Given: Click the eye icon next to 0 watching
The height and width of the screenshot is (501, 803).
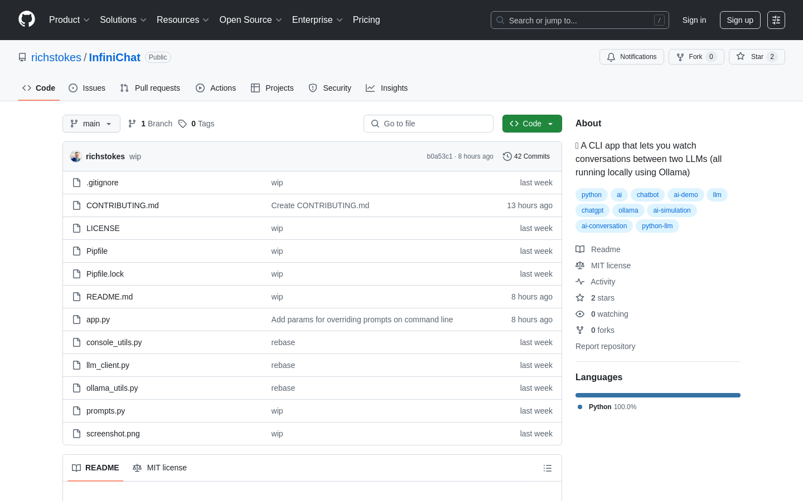Looking at the screenshot, I should coord(580,314).
